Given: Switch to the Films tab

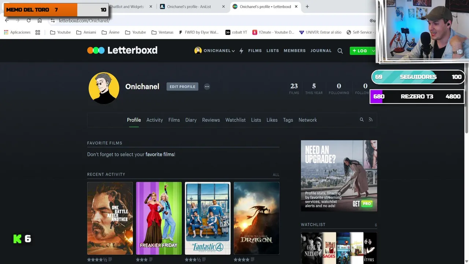Looking at the screenshot, I should [x=174, y=120].
